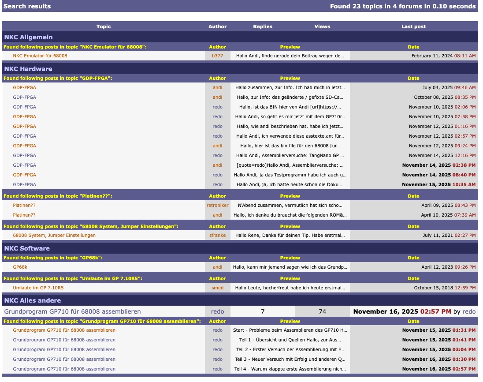483x382 pixels.
Task: Open the NKC Hardware forum link
Action: [28, 69]
